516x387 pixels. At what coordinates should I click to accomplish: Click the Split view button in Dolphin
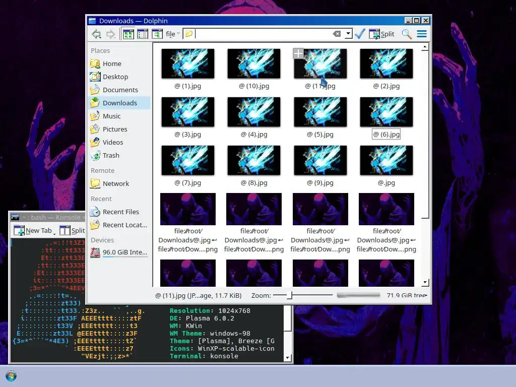[x=381, y=34]
